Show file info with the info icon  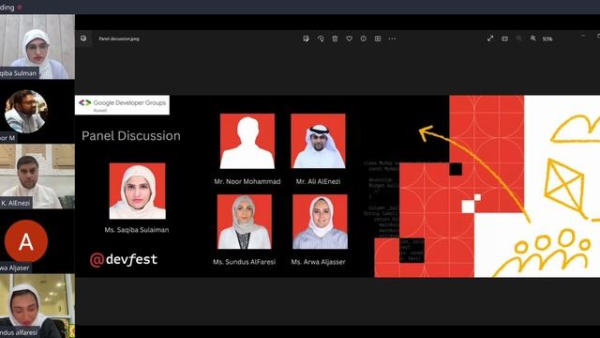click(363, 38)
